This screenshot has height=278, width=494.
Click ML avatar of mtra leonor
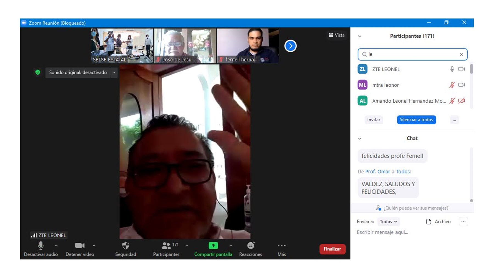(362, 85)
